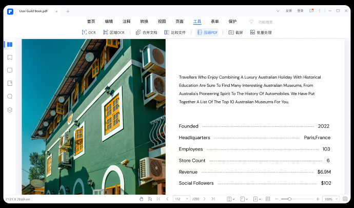Open the comments panel in sidebar

tap(10, 70)
